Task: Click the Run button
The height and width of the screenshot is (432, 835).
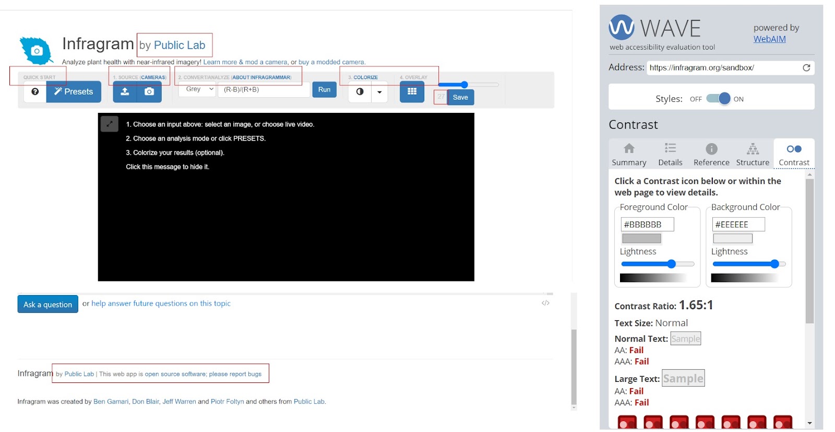Action: [x=324, y=89]
